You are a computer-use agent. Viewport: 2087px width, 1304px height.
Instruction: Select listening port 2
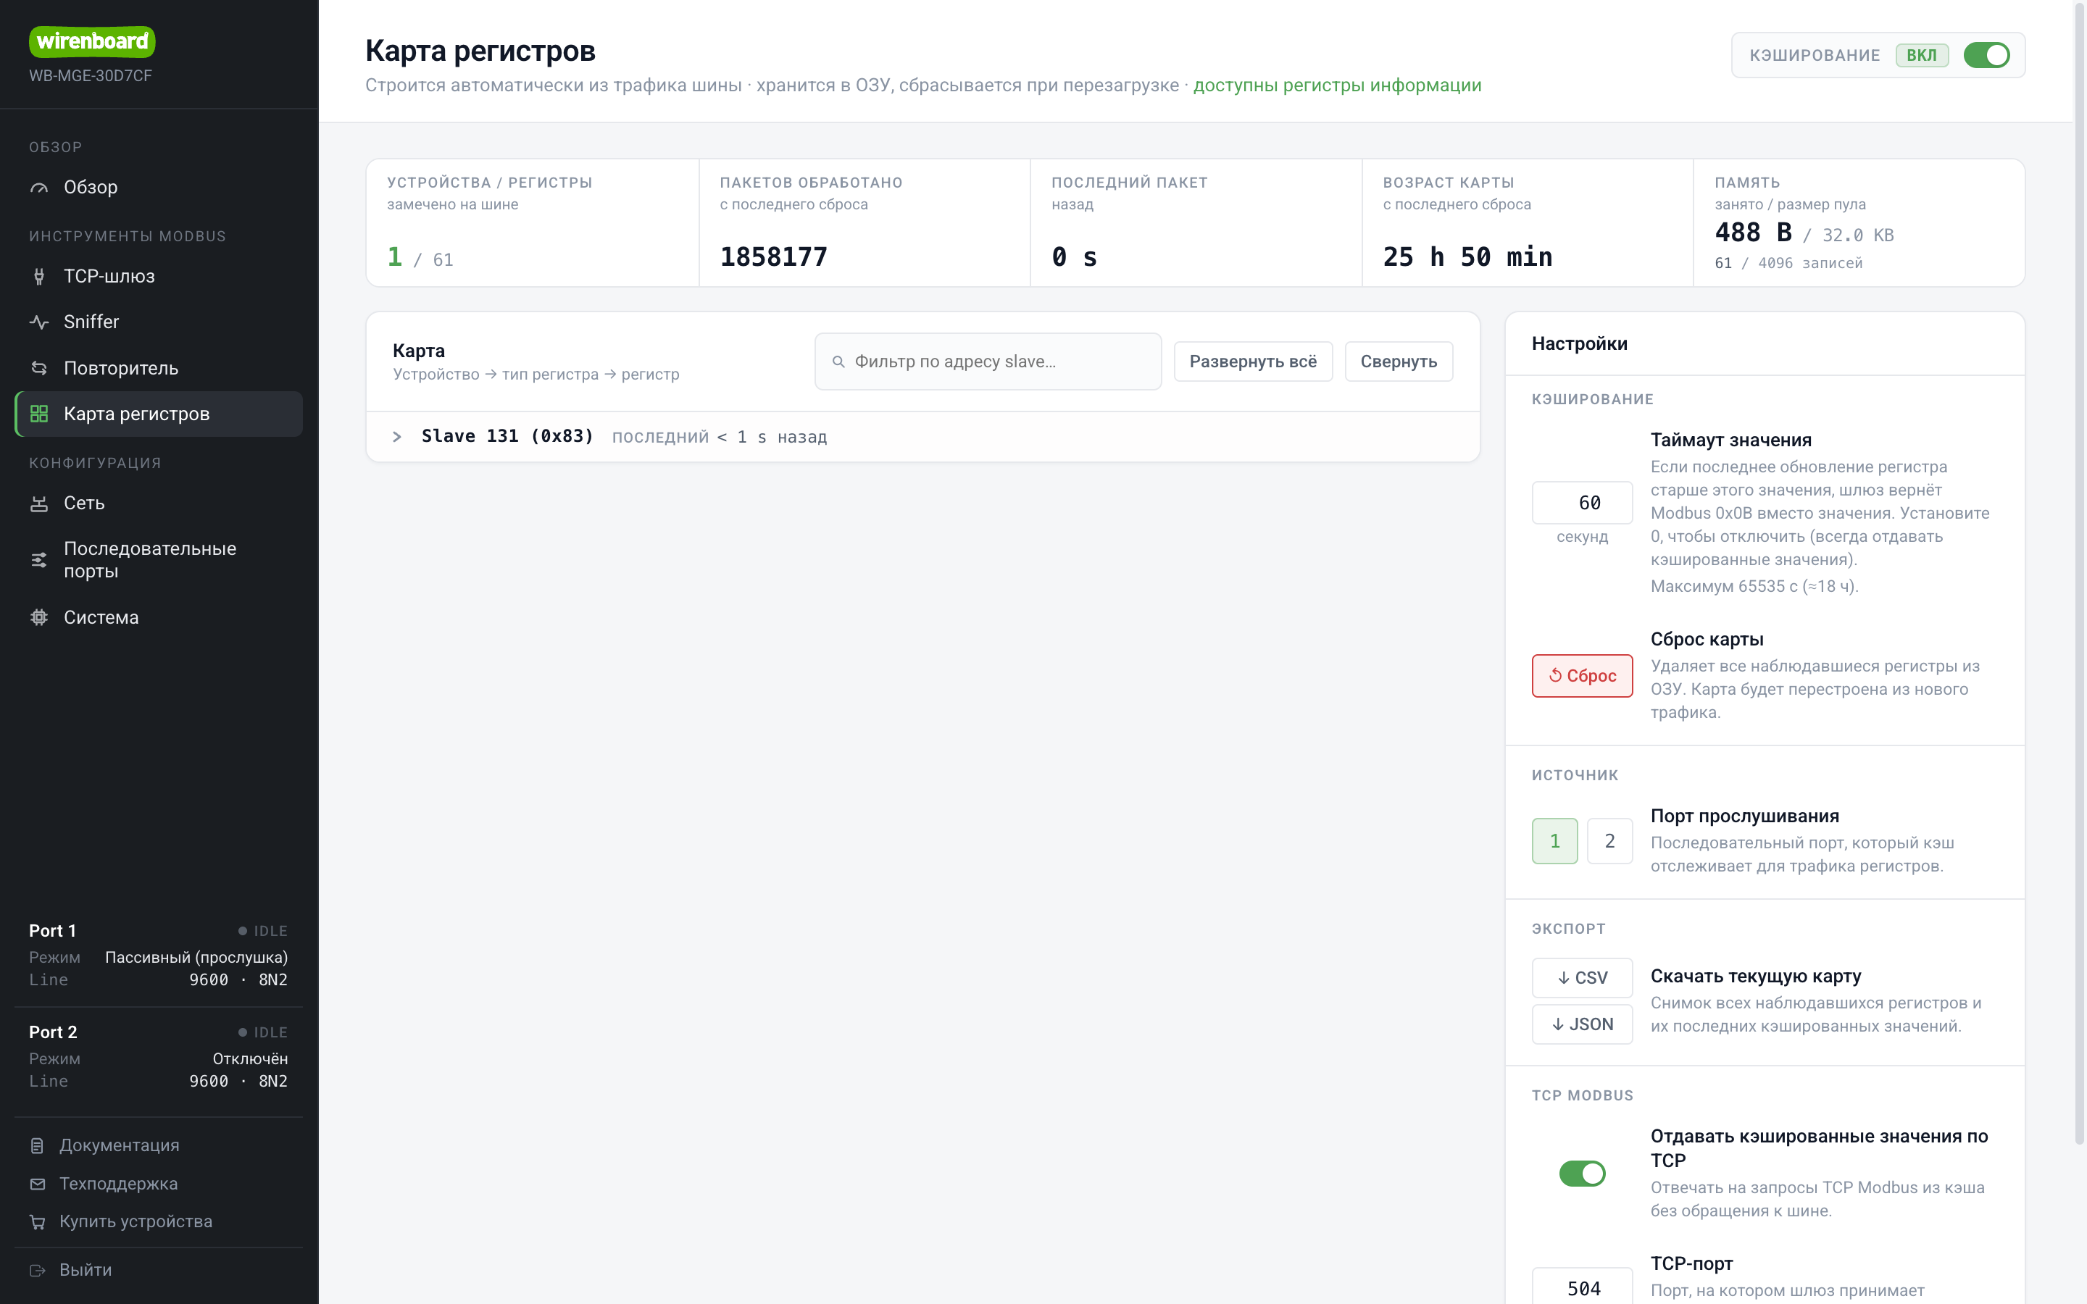[1609, 841]
